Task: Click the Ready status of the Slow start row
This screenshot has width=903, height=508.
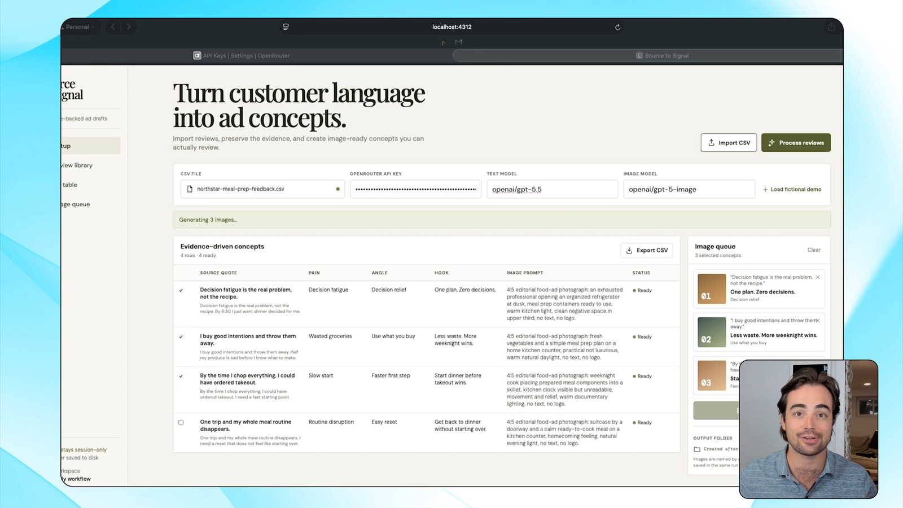Action: (642, 376)
